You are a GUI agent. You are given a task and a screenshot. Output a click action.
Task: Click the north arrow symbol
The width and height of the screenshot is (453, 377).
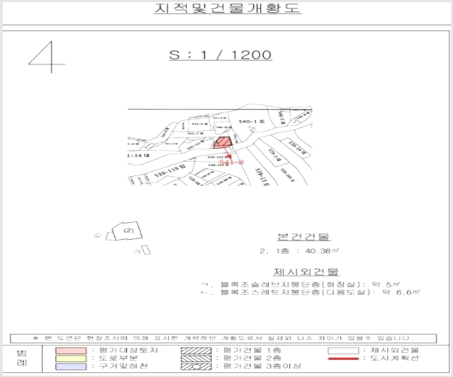[47, 57]
